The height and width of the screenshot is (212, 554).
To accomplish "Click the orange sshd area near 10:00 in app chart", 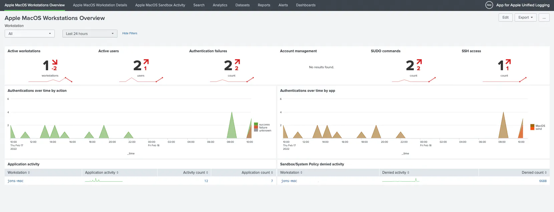I will coord(521,132).
